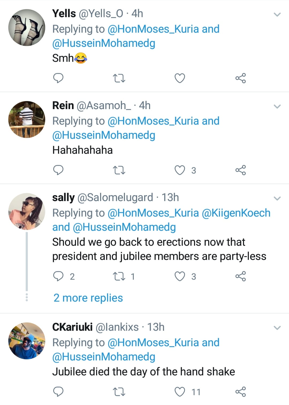Reply to Yells' Smh tweet

(x=58, y=78)
